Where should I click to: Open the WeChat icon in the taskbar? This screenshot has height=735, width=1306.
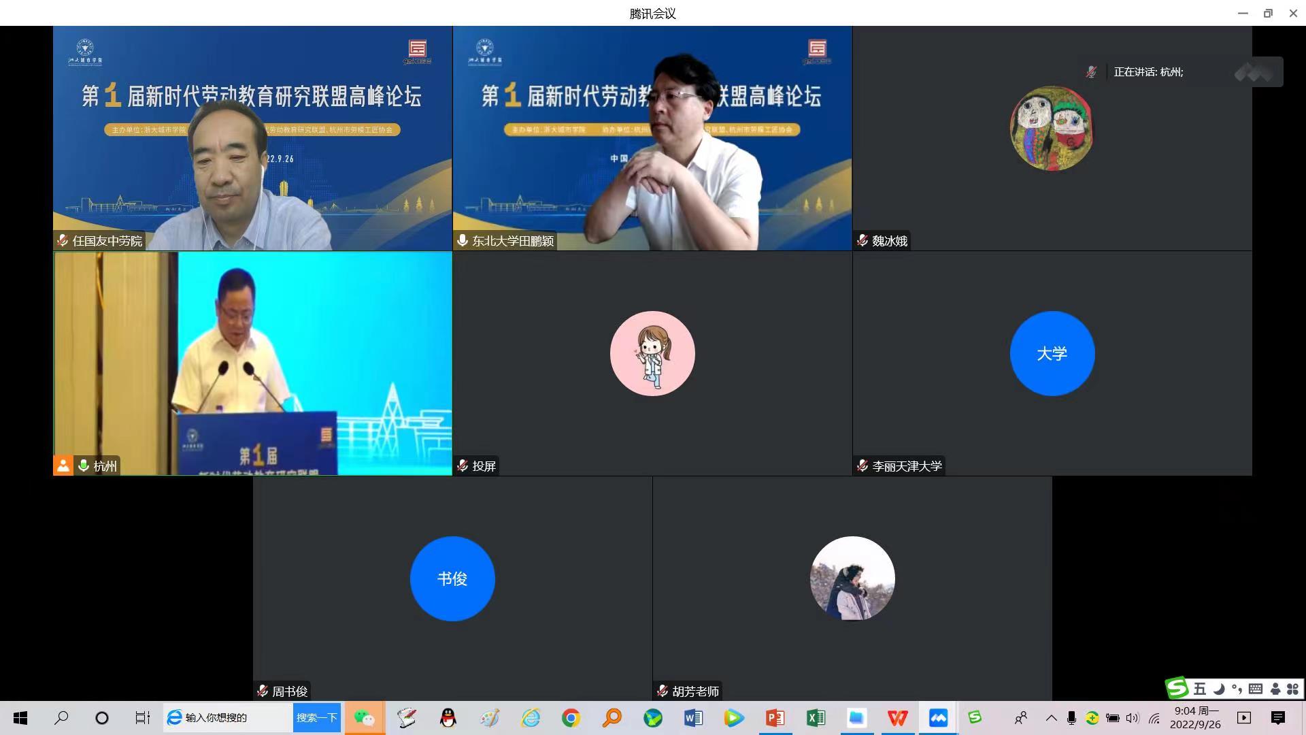[365, 718]
